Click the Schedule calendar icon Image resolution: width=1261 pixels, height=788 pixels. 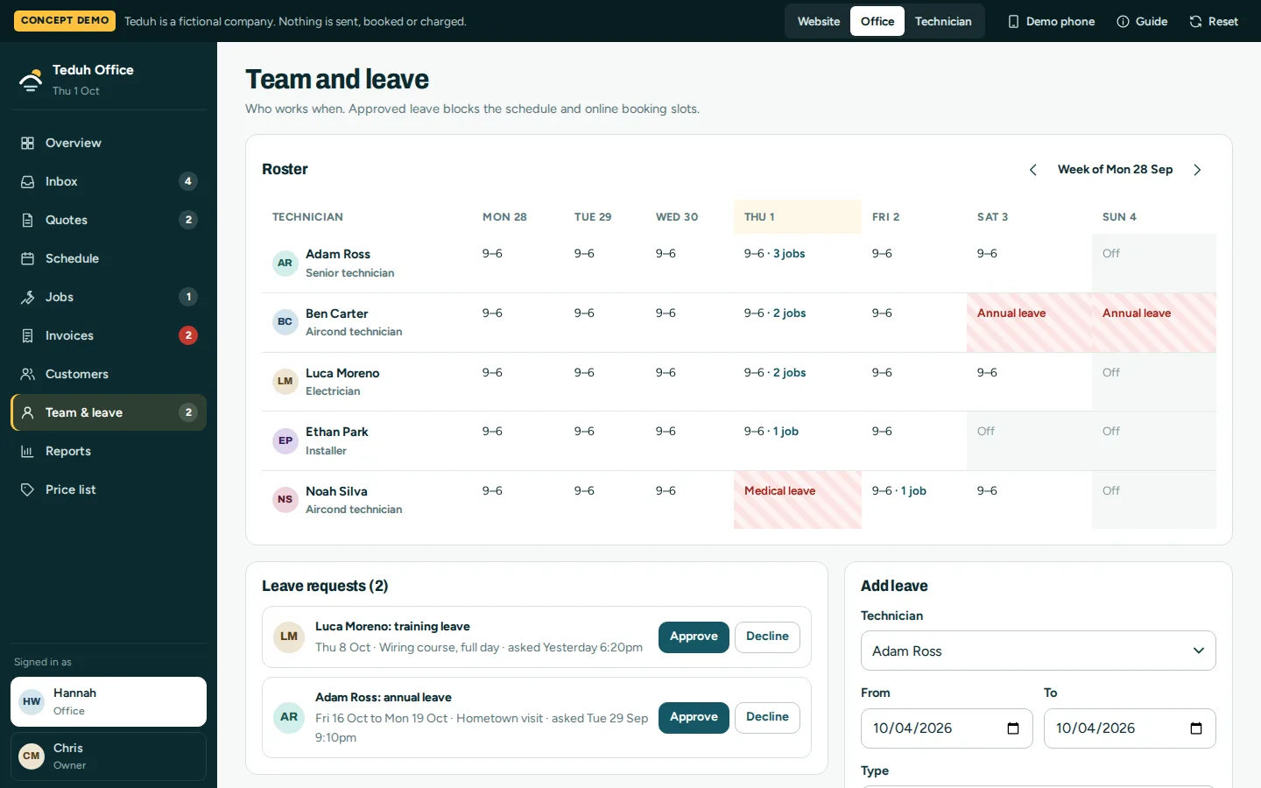coord(28,258)
